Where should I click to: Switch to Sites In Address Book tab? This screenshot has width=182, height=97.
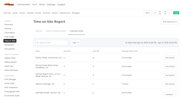click(x=56, y=31)
